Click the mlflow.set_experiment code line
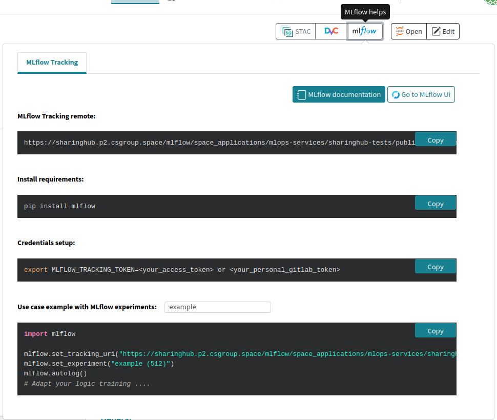The height and width of the screenshot is (420, 497). coord(99,364)
